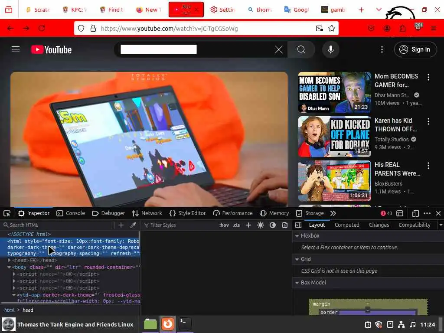List all tabs dropdown arrow
The height and width of the screenshot is (333, 444).
pyautogui.click(x=379, y=10)
